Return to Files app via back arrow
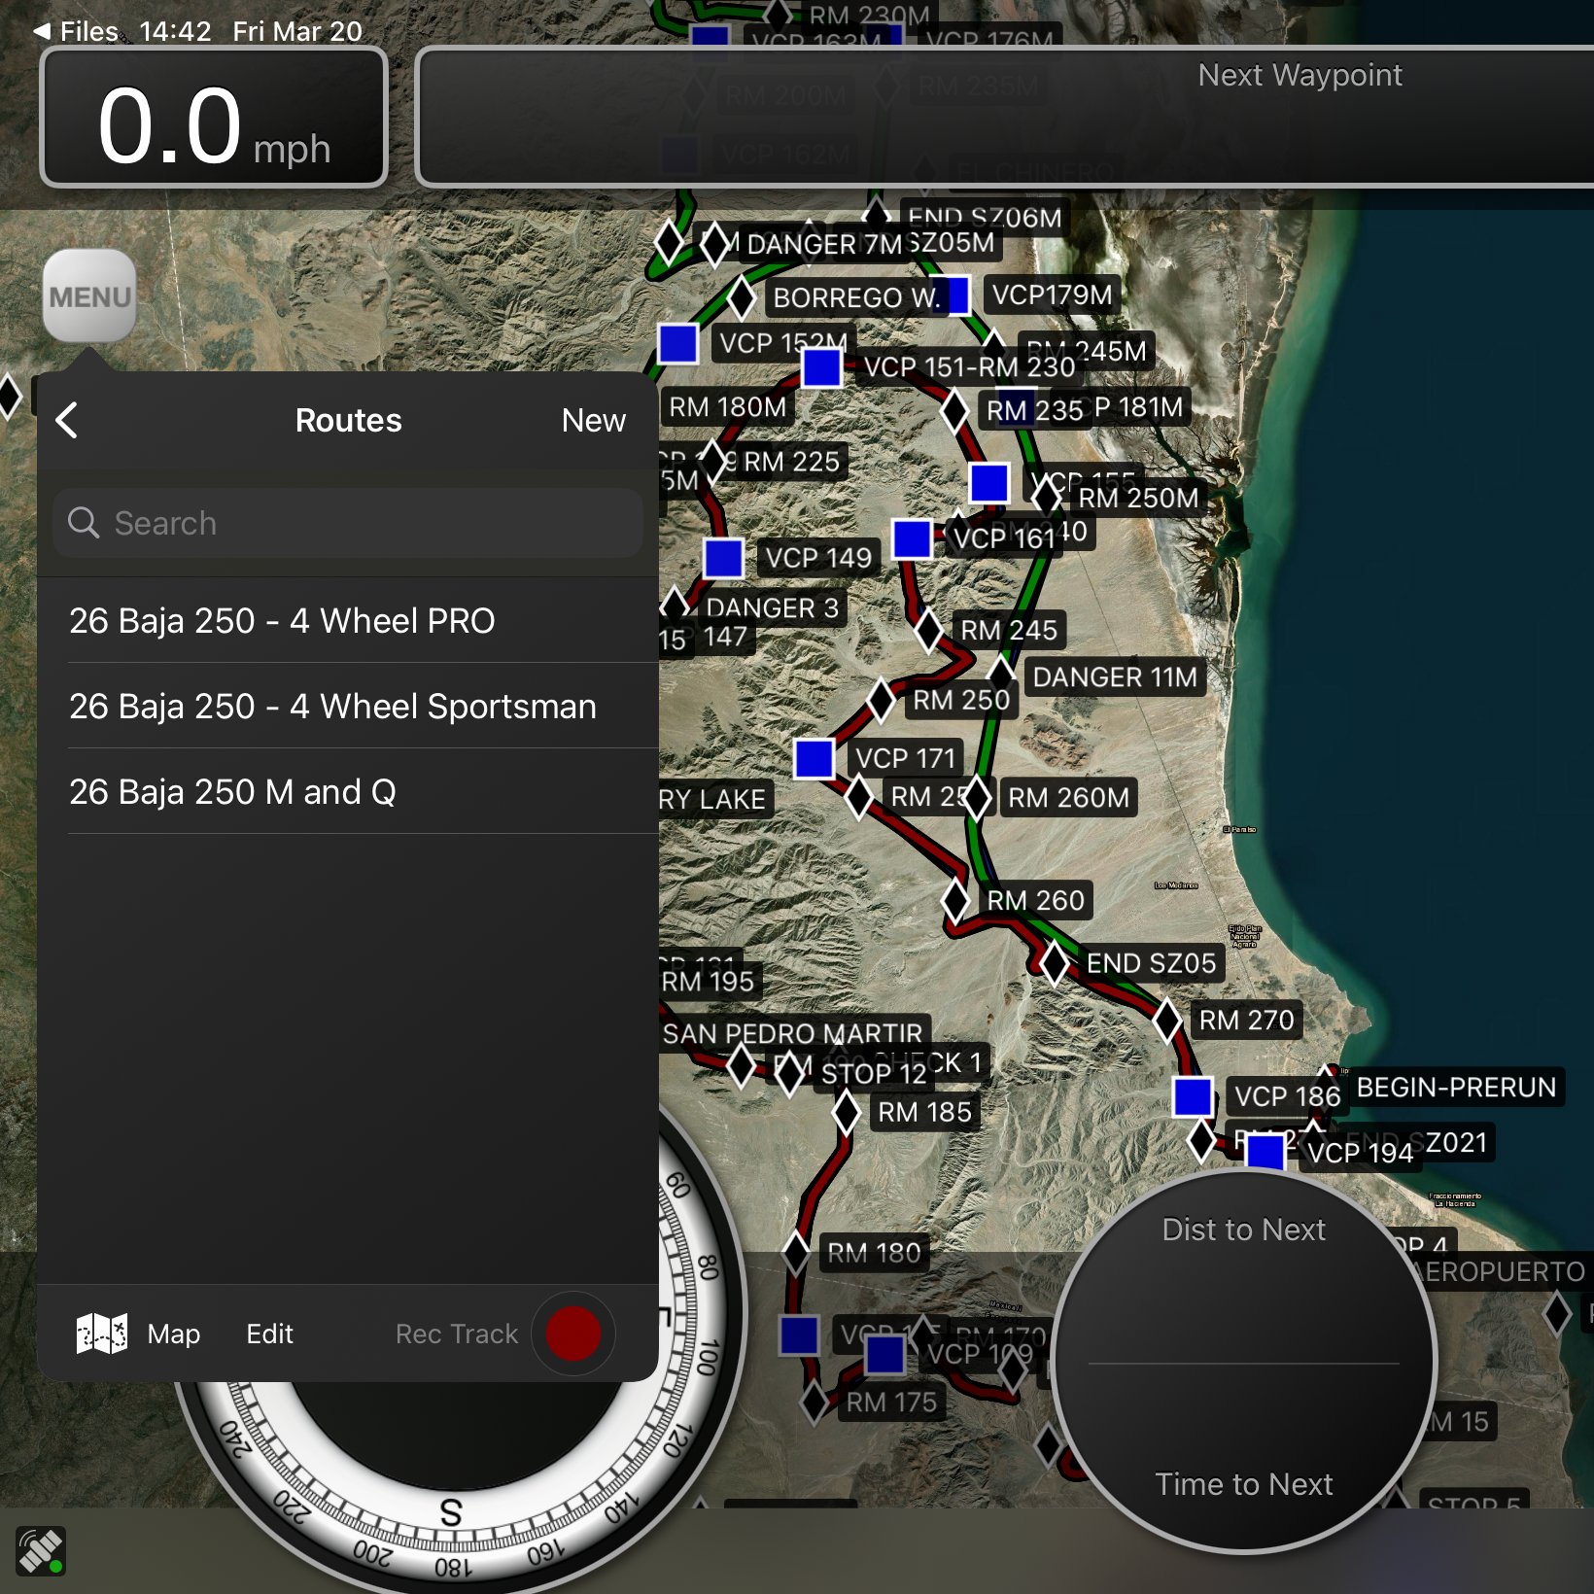 click(43, 31)
